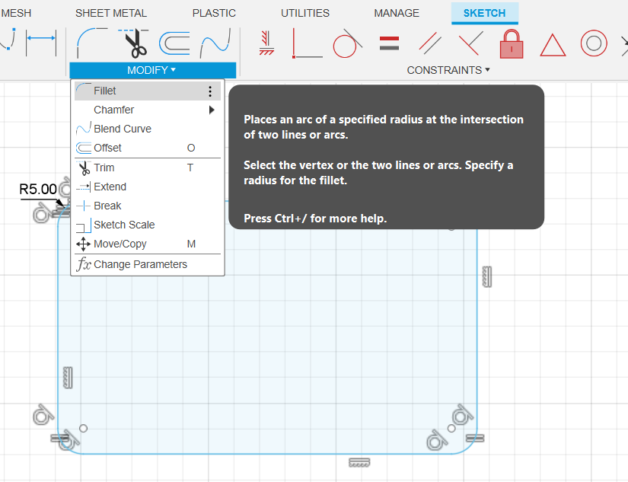Apply the Coincident constraint
Screen dimensions: 628x482
(308, 43)
